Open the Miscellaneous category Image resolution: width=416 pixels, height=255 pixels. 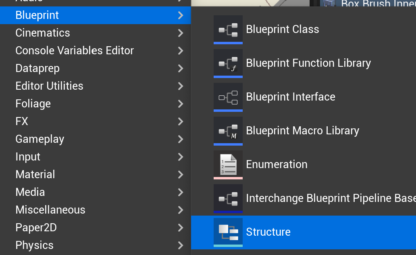point(50,210)
